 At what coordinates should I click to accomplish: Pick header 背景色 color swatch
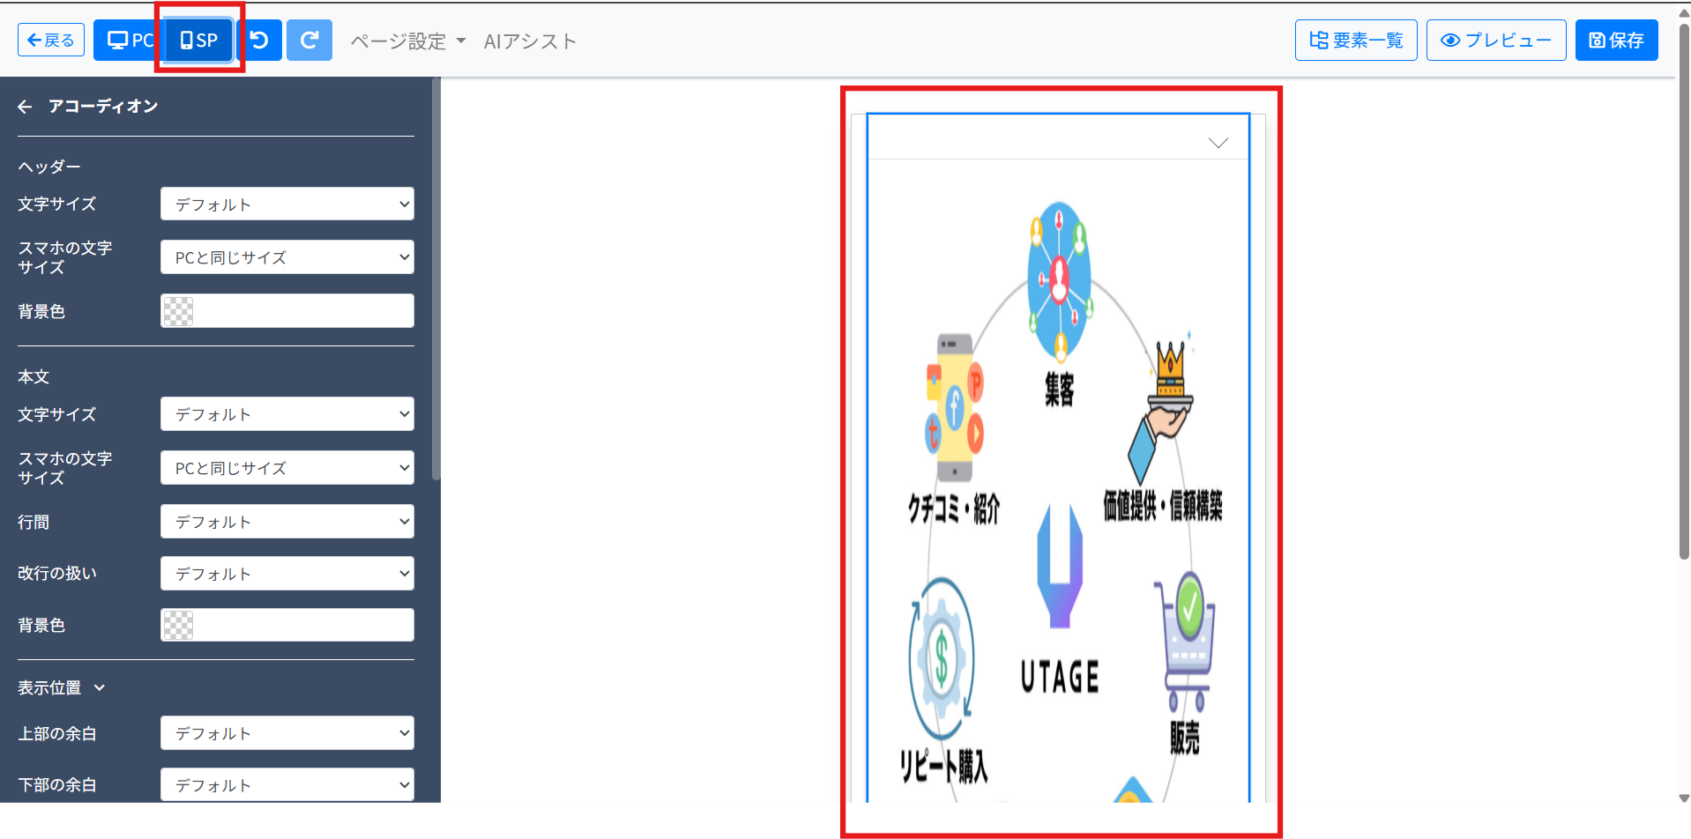point(178,311)
